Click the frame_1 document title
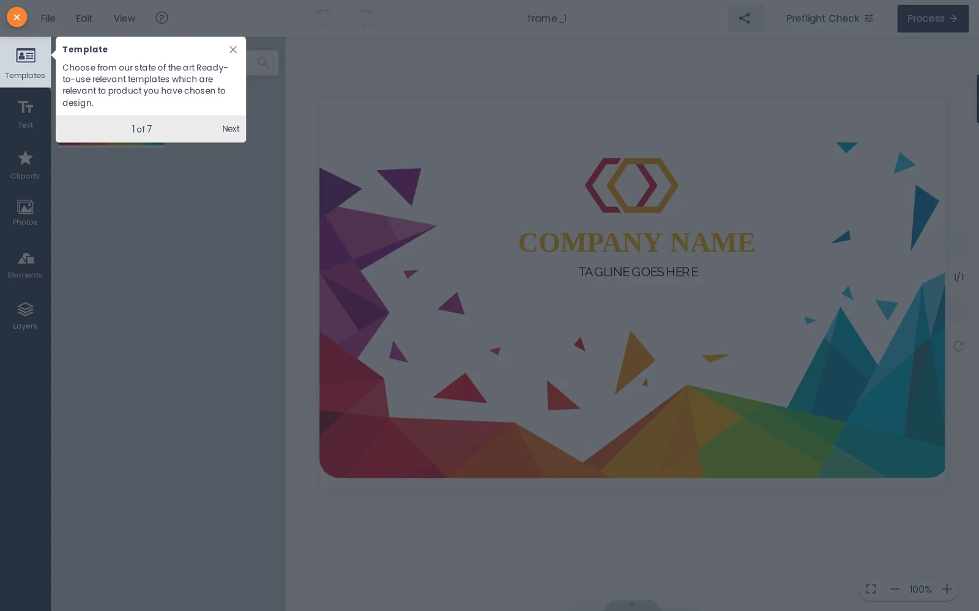 tap(547, 18)
